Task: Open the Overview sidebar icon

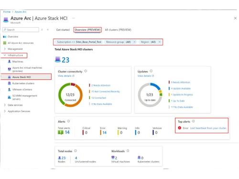Action: 4,37
